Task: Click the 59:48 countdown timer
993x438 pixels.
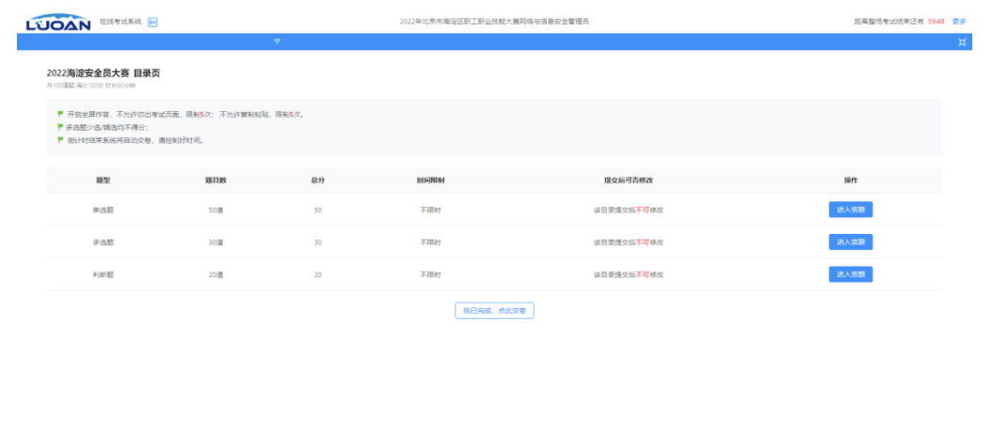Action: (936, 21)
